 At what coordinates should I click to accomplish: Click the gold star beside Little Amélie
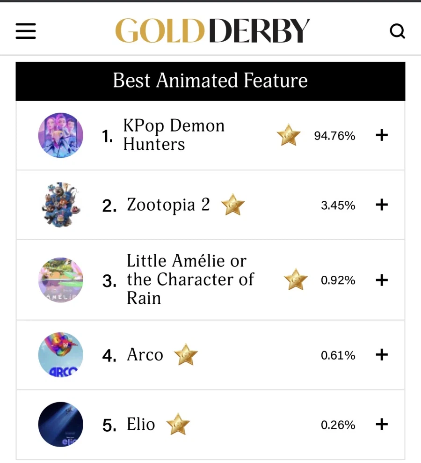coord(296,280)
